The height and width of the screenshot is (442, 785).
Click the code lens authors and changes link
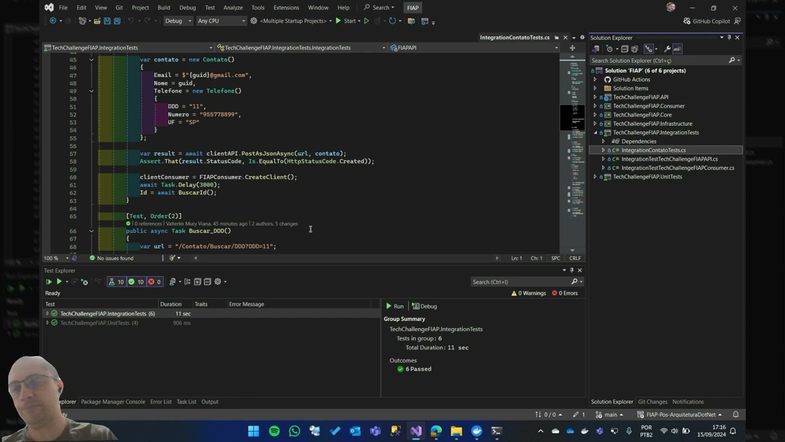[x=274, y=223]
